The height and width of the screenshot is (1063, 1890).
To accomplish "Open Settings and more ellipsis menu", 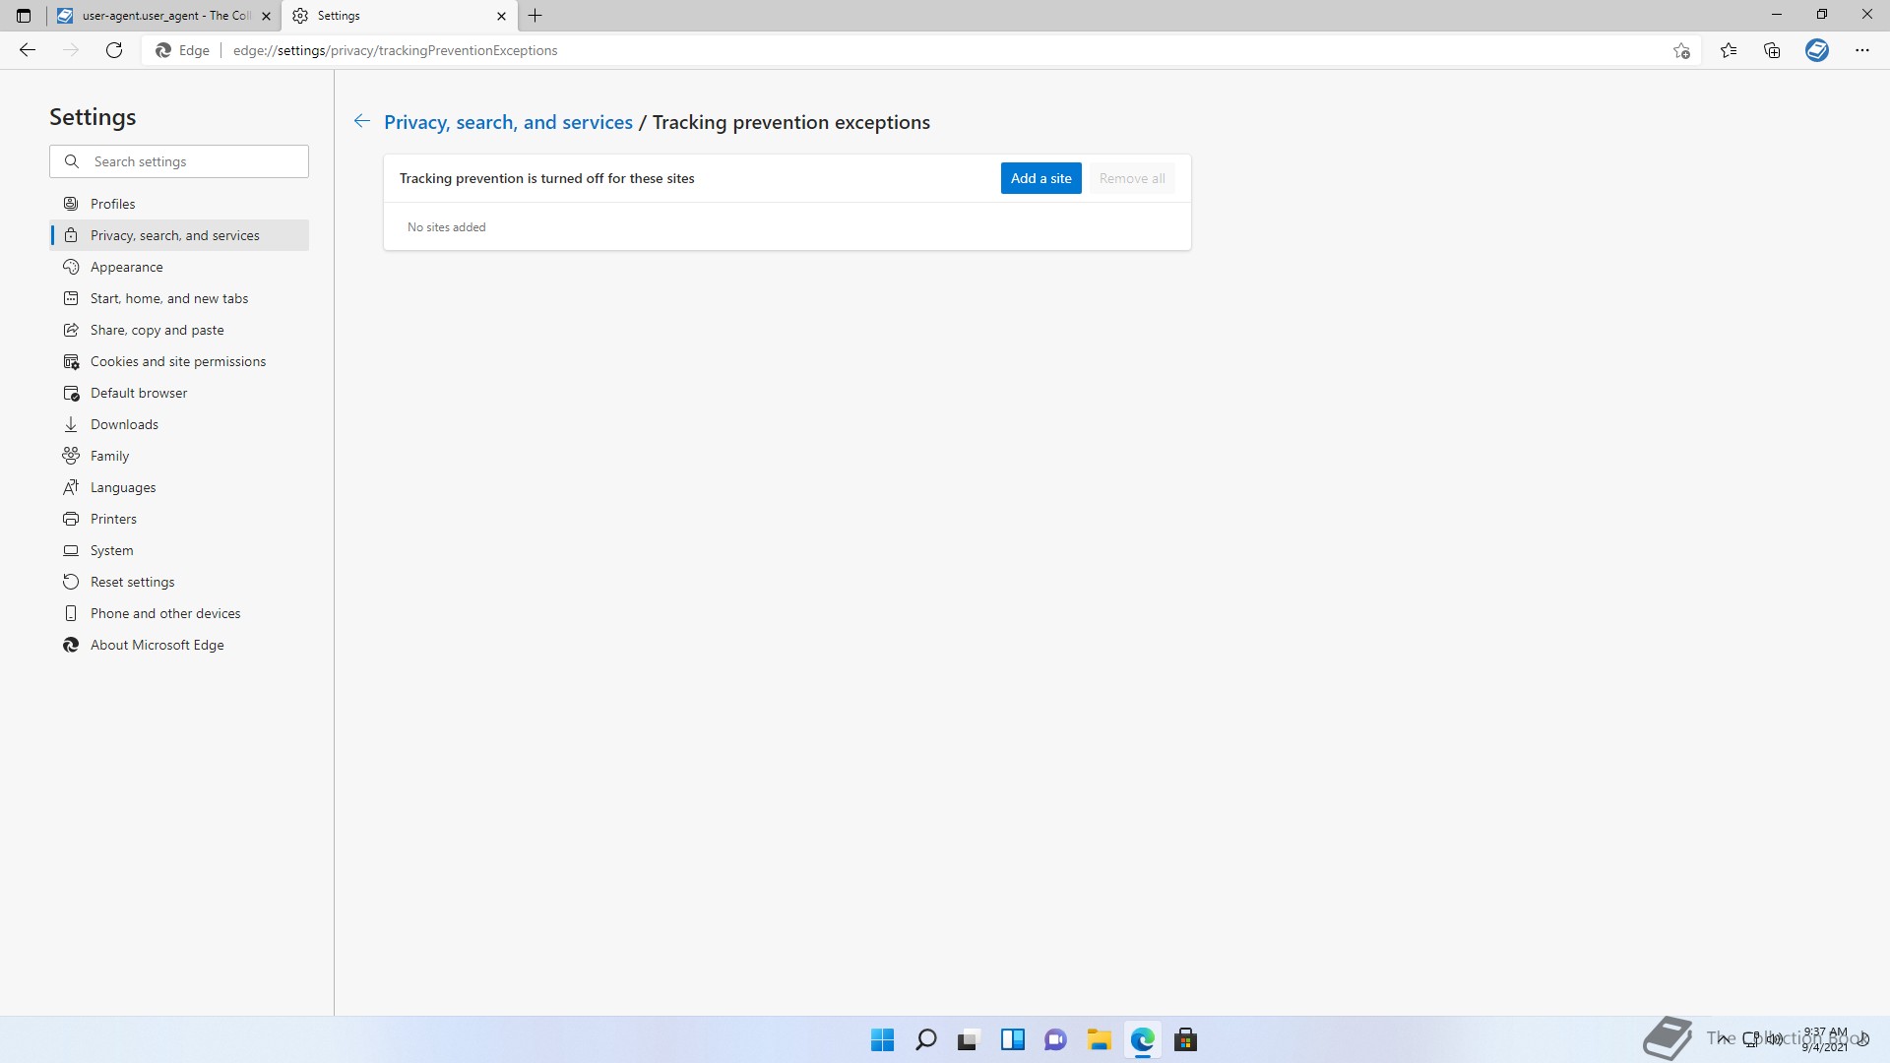I will [x=1861, y=50].
